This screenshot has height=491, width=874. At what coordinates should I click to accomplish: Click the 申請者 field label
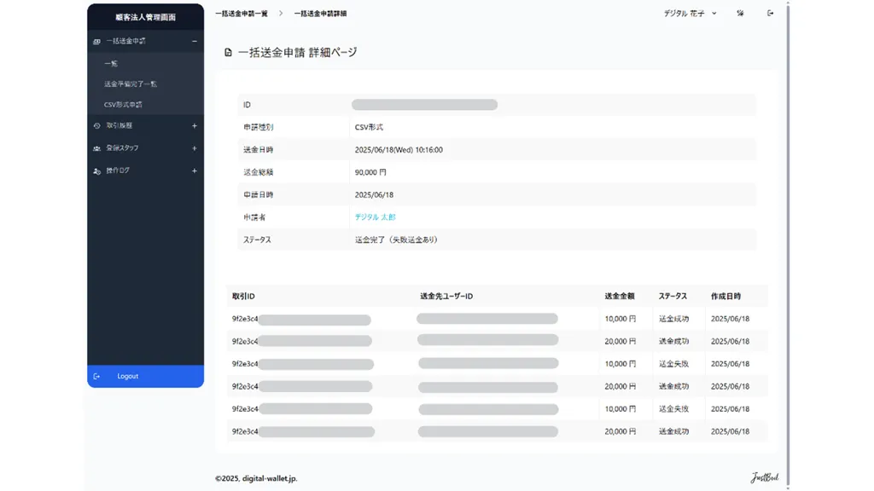pos(254,217)
